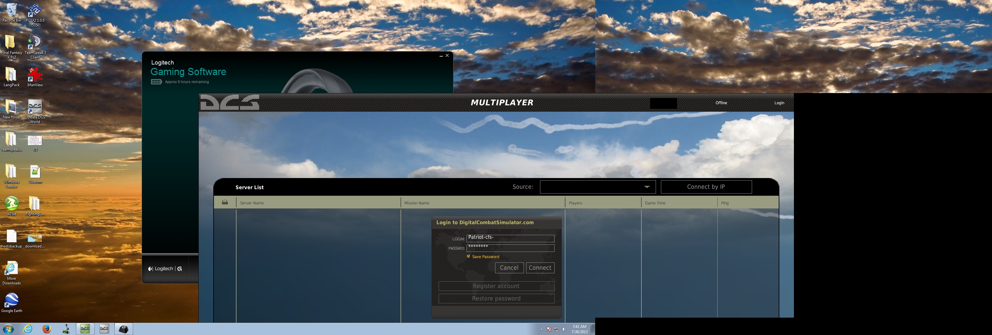
Task: Click Cancel in the login dialog
Action: [x=509, y=268]
